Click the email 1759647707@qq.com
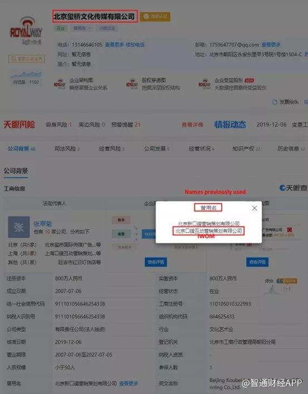 (234, 44)
